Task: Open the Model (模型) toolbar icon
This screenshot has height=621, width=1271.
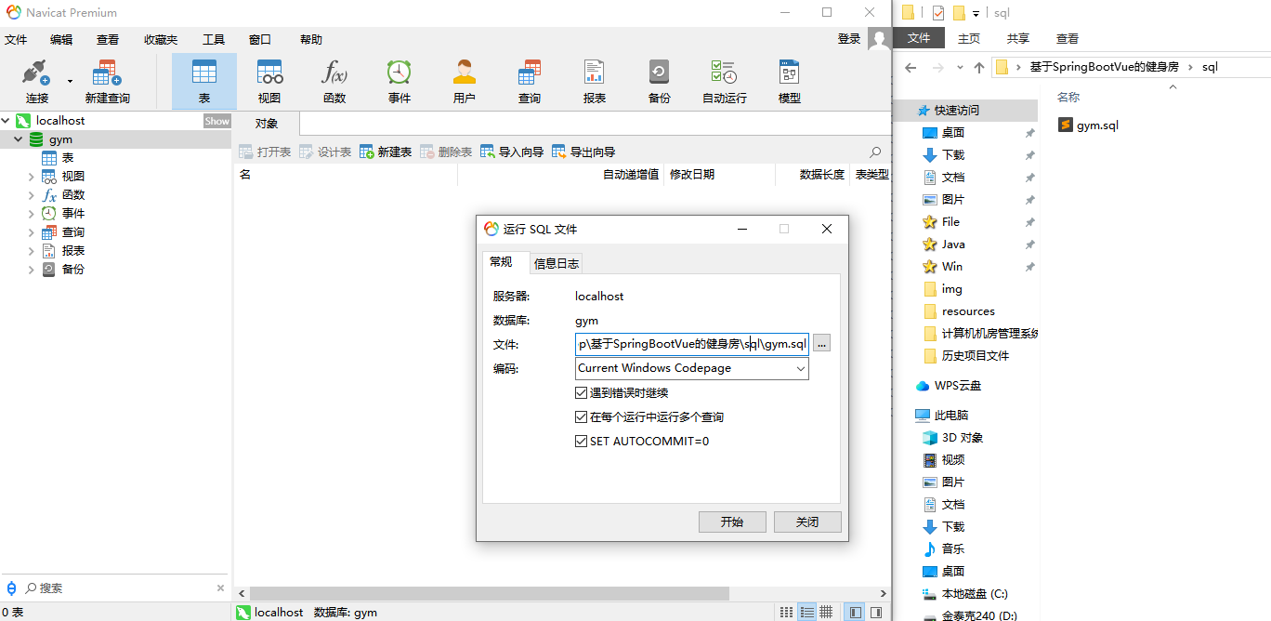Action: pyautogui.click(x=789, y=73)
